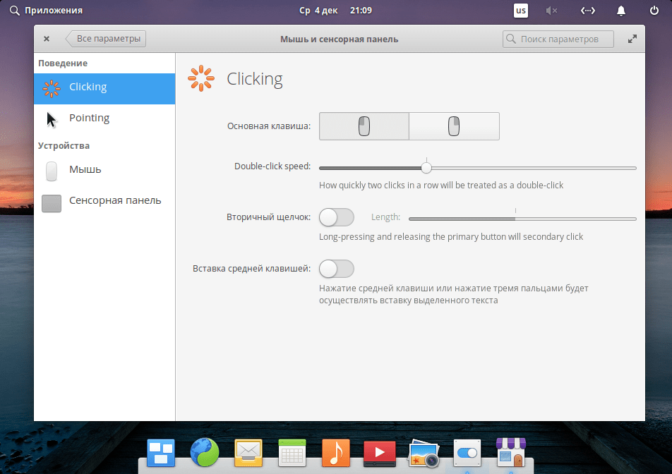Image resolution: width=672 pixels, height=474 pixels.
Task: Enable Вставка средней клавишей switch
Action: pyautogui.click(x=337, y=269)
